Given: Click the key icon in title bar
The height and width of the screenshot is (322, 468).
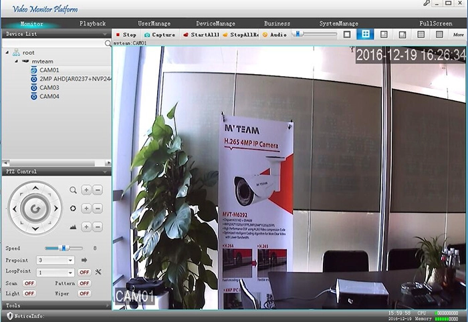Looking at the screenshot, I should click(427, 3).
